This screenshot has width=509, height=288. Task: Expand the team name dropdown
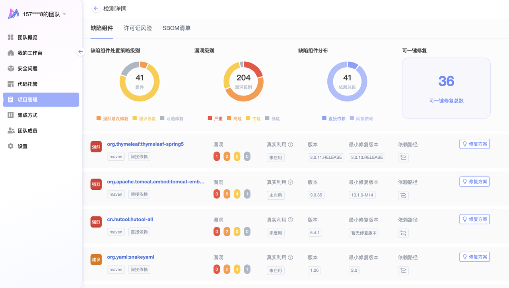[x=64, y=14]
